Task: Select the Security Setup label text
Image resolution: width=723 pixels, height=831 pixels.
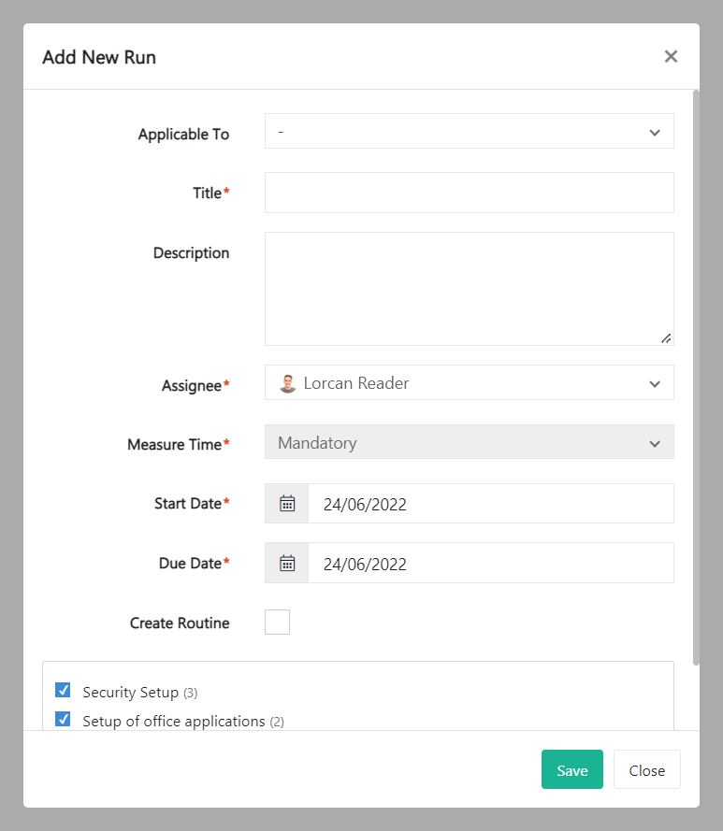Action: [130, 693]
